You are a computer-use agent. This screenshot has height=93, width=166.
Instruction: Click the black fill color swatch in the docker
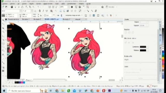[143, 50]
